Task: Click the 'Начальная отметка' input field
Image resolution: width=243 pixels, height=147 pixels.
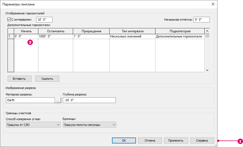Action: (x=201, y=20)
